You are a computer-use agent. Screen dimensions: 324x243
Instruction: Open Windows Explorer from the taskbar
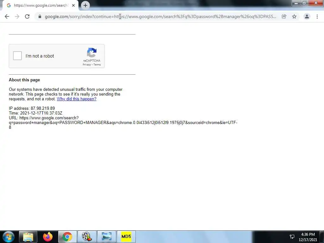tap(28, 237)
